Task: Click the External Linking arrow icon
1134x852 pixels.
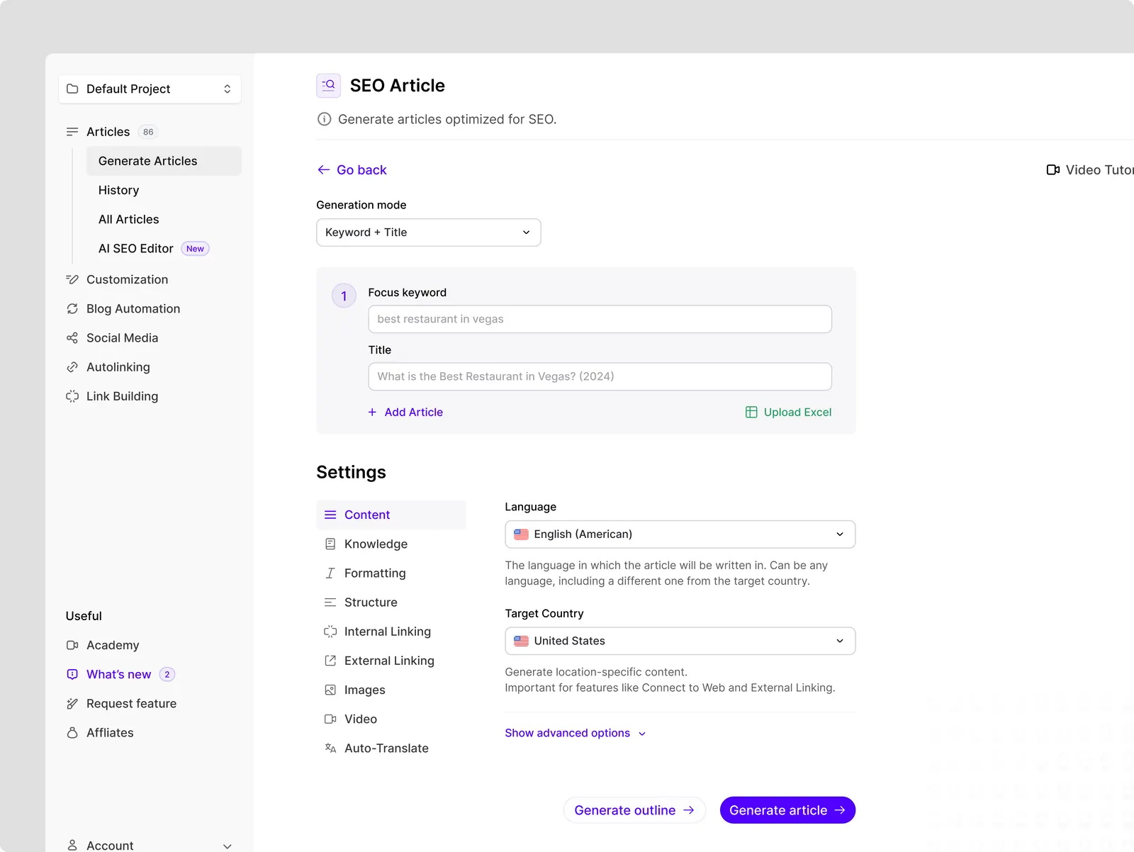Action: point(330,661)
